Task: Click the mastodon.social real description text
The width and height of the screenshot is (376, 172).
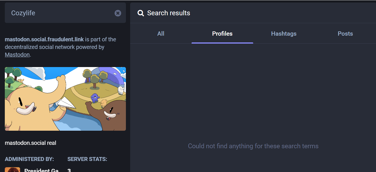Action: coord(31,143)
